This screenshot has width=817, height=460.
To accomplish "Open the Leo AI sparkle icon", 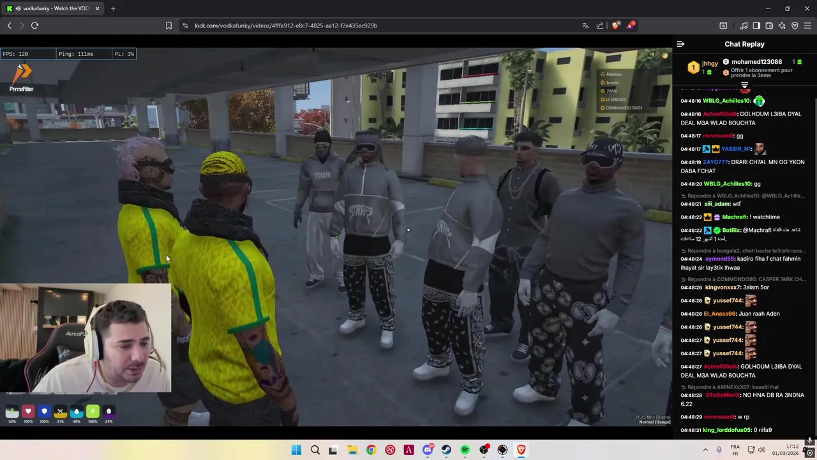I will [x=782, y=26].
